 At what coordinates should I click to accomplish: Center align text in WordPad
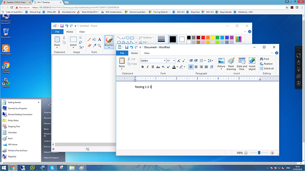(x=196, y=67)
